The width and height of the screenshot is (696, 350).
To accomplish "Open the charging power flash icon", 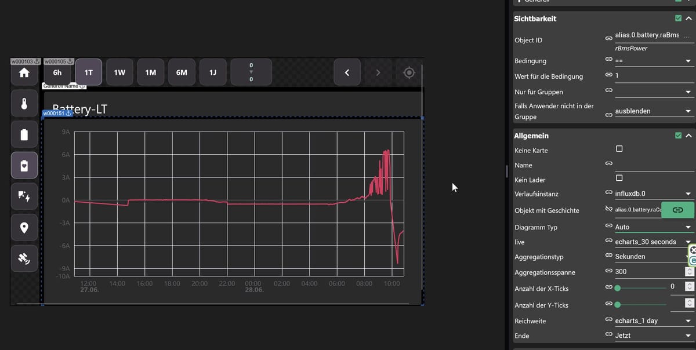I will (x=24, y=196).
